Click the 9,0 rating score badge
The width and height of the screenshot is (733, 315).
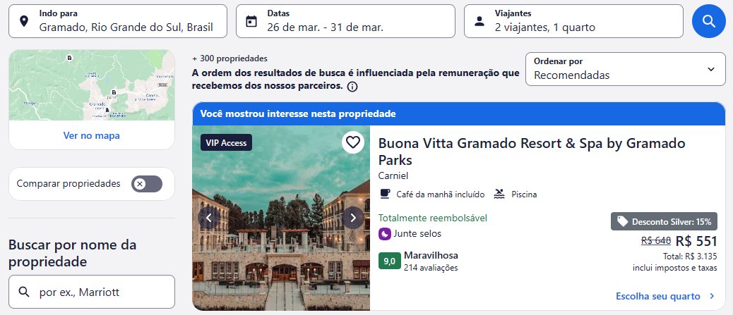pos(389,261)
